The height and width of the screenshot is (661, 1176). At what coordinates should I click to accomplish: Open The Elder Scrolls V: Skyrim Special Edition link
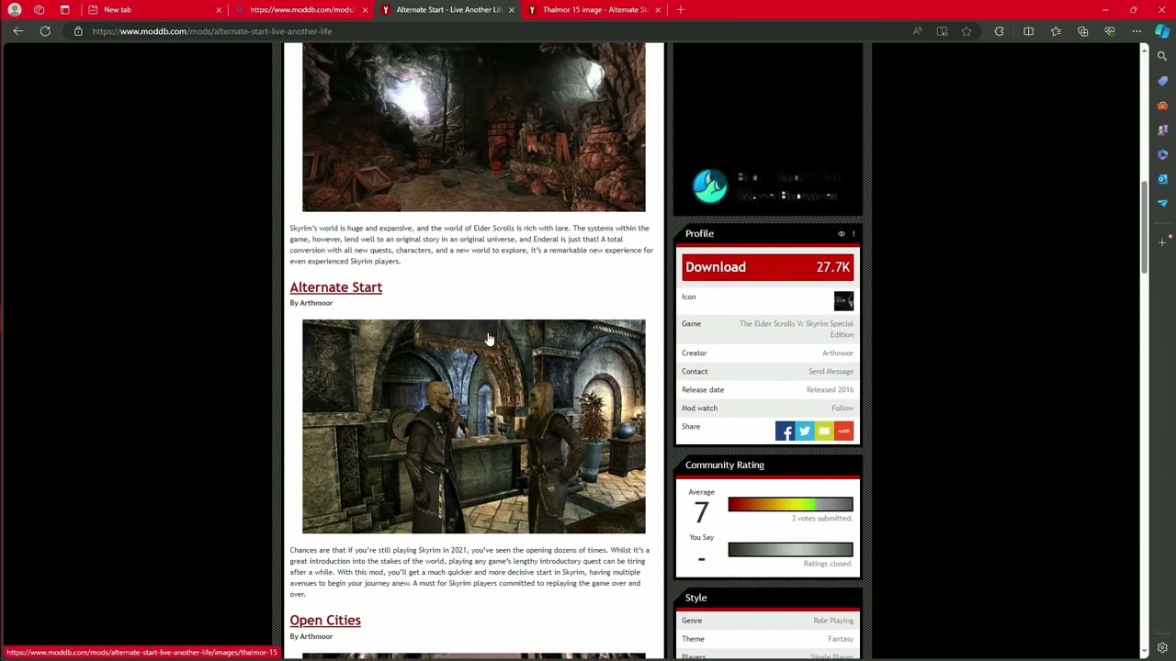pyautogui.click(x=796, y=329)
